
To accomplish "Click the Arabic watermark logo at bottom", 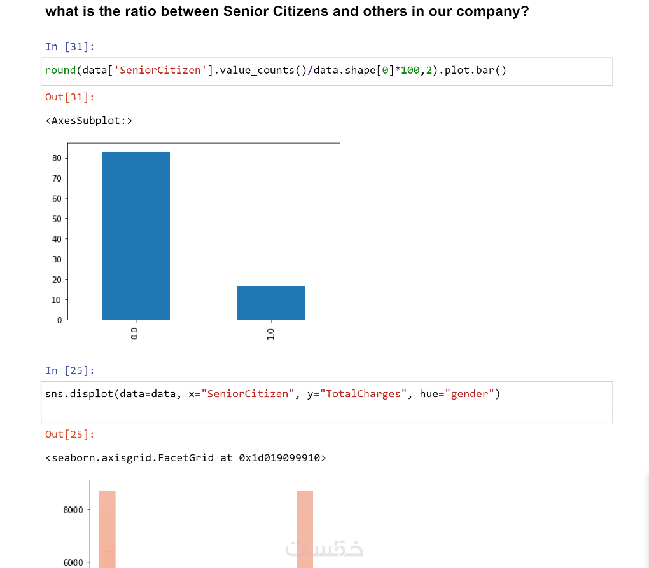I will 324,548.
